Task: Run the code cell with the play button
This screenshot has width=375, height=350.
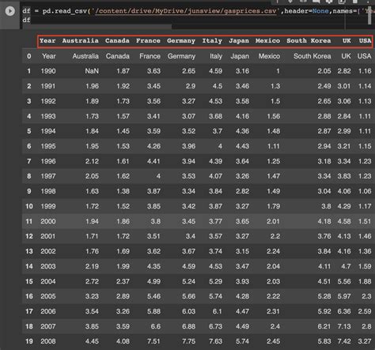Action: (x=10, y=11)
